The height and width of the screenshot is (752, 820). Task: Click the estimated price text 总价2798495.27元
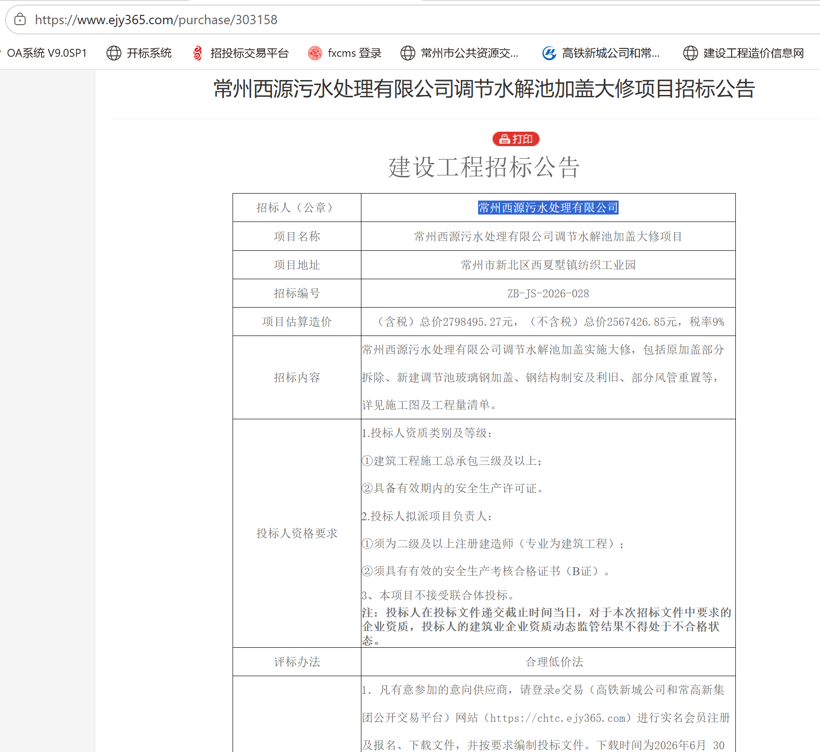pos(467,322)
